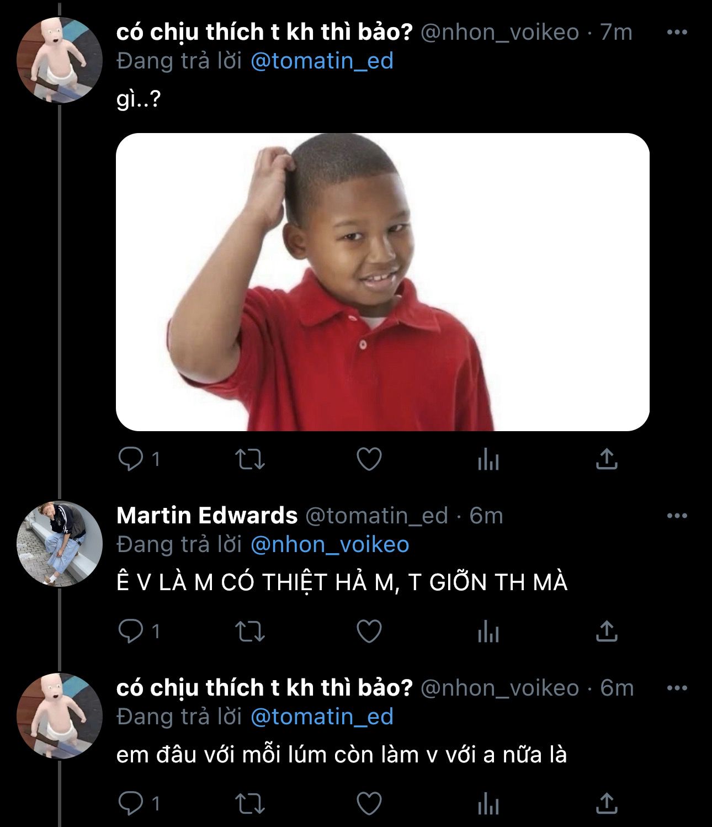The width and height of the screenshot is (712, 827).
Task: Share the tweet containing the meme image
Action: coord(606,459)
